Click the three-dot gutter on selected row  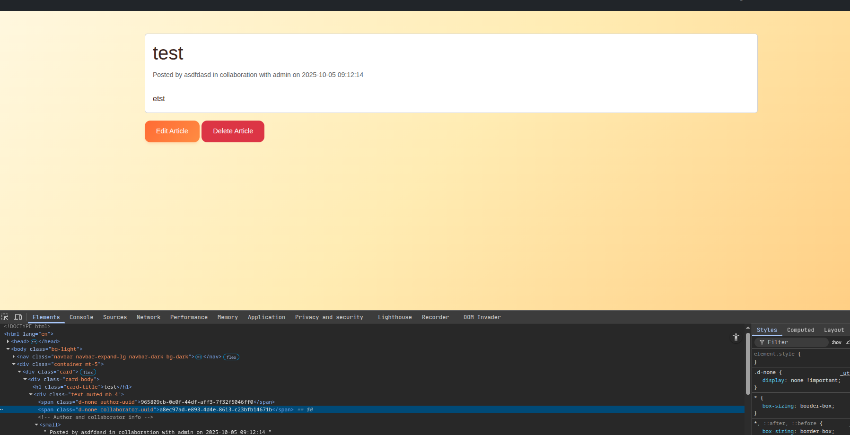(2, 409)
